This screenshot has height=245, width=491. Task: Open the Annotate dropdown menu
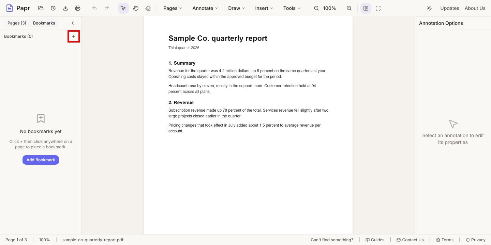(205, 8)
